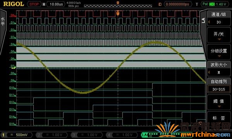Expand the 阈值 threshold menu
Screen dimensions: 232x139
coord(219,102)
